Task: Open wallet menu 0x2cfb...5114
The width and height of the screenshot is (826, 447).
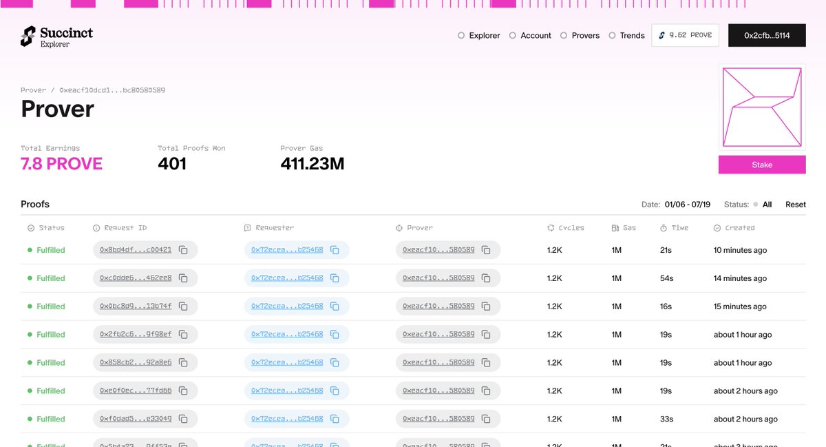Action: pos(767,35)
